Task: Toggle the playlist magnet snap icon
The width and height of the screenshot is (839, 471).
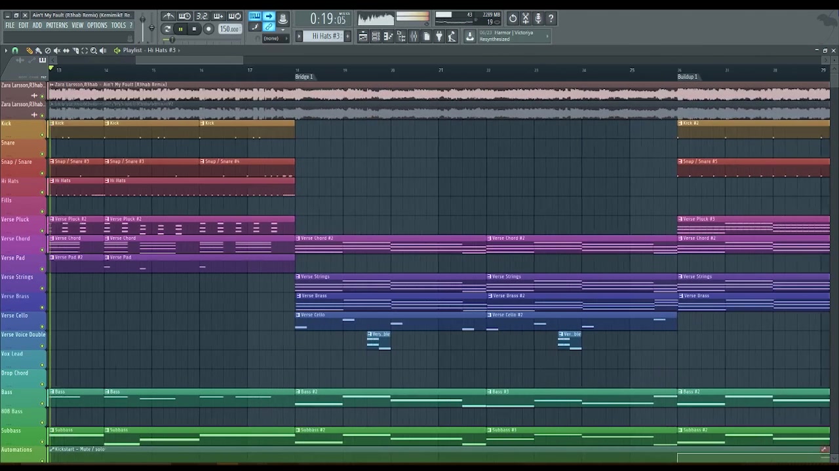Action: point(15,50)
